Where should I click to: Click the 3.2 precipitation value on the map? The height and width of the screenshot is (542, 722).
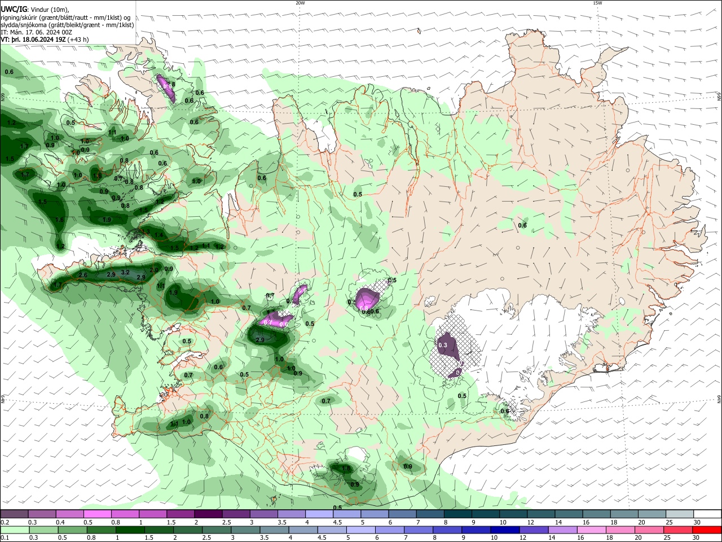[x=125, y=273]
